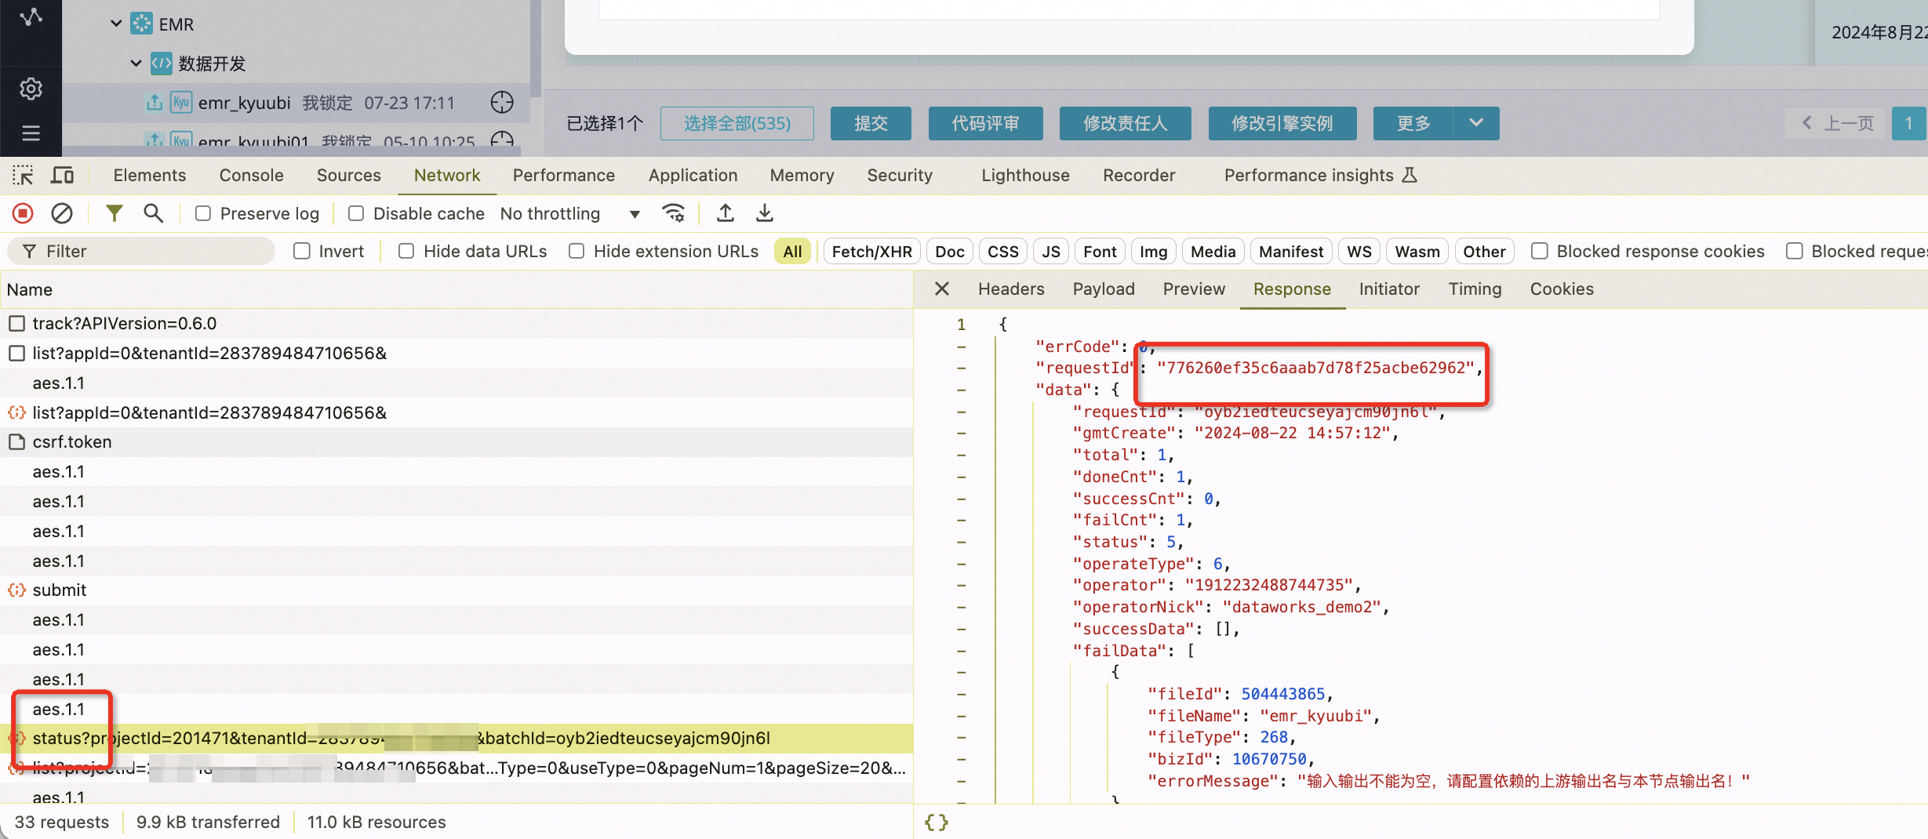Screen dimensions: 1928x839
Task: Enable Preserve log checkbox
Action: pos(203,213)
